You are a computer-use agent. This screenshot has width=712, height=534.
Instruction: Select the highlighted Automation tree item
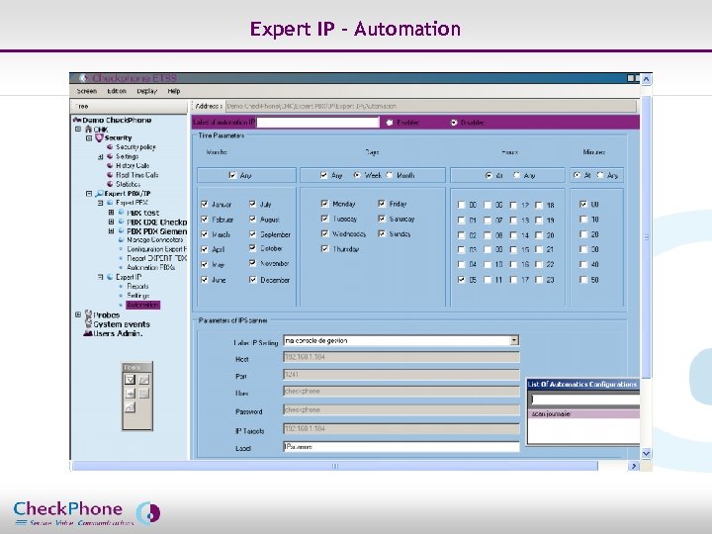[x=142, y=306]
